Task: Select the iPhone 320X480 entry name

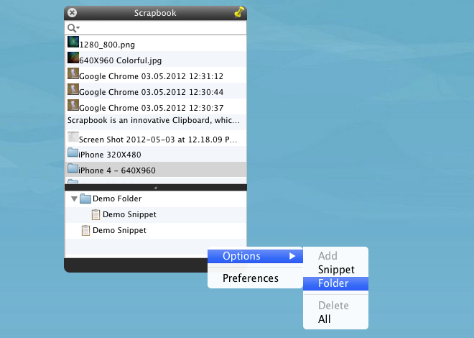Action: coord(110,155)
